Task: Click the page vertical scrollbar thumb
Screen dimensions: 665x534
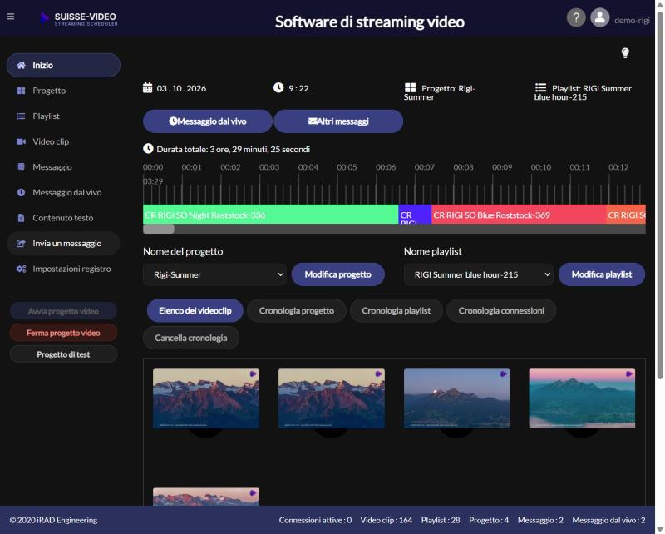Action: (659, 195)
